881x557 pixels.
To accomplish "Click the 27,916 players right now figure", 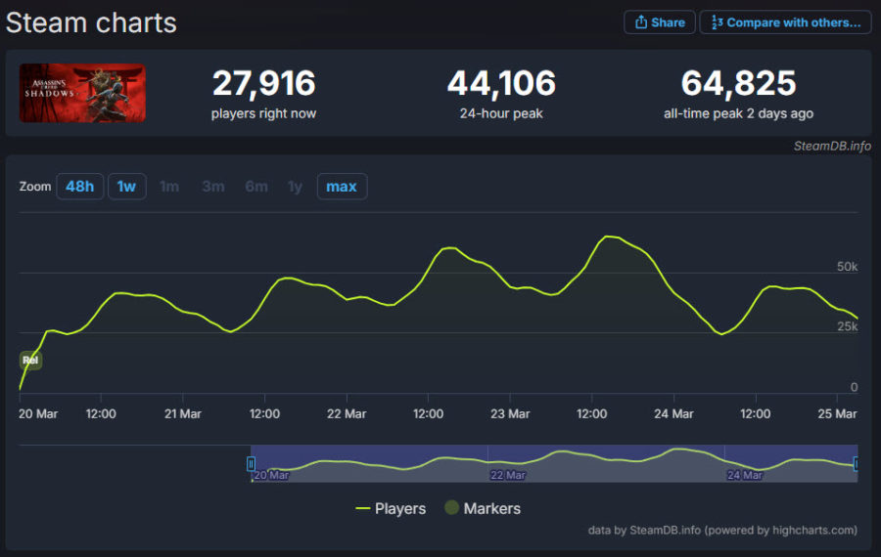I will 263,83.
